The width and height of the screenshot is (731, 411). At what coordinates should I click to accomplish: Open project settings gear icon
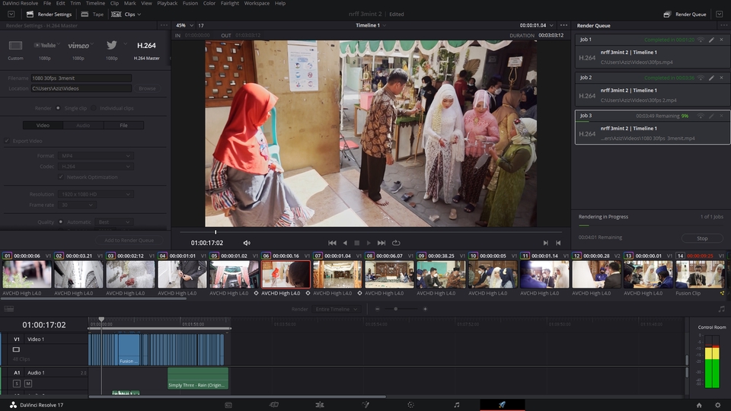coord(717,405)
